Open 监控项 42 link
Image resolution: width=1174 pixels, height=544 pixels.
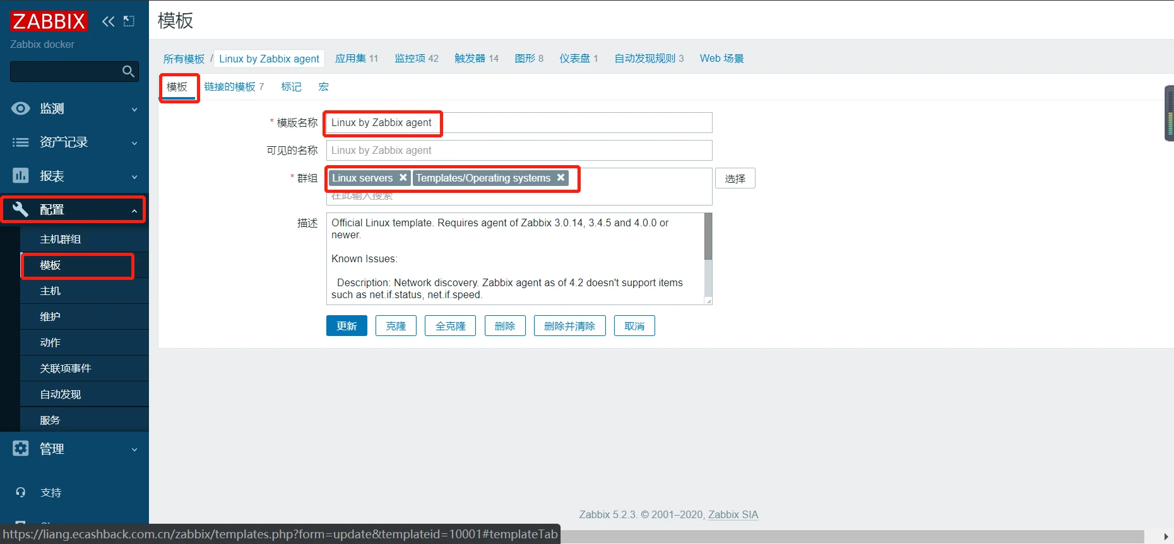click(x=417, y=59)
